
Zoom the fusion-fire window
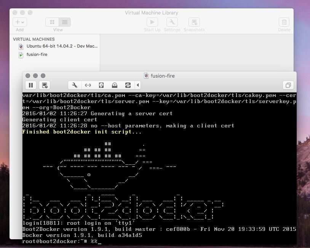point(43,76)
